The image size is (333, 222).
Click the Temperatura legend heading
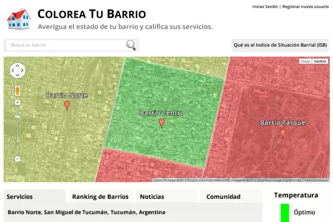[x=296, y=195]
